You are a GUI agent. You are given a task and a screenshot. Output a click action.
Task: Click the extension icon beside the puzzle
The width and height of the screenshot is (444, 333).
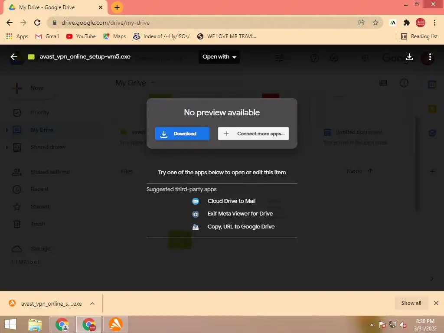pyautogui.click(x=393, y=23)
